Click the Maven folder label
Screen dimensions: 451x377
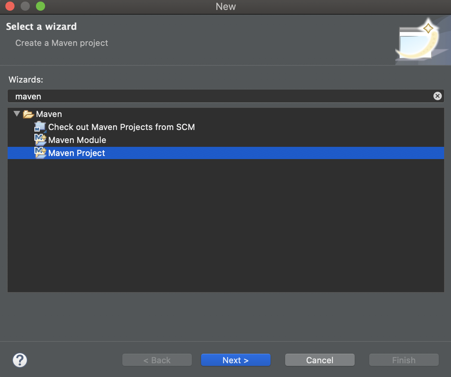(49, 114)
